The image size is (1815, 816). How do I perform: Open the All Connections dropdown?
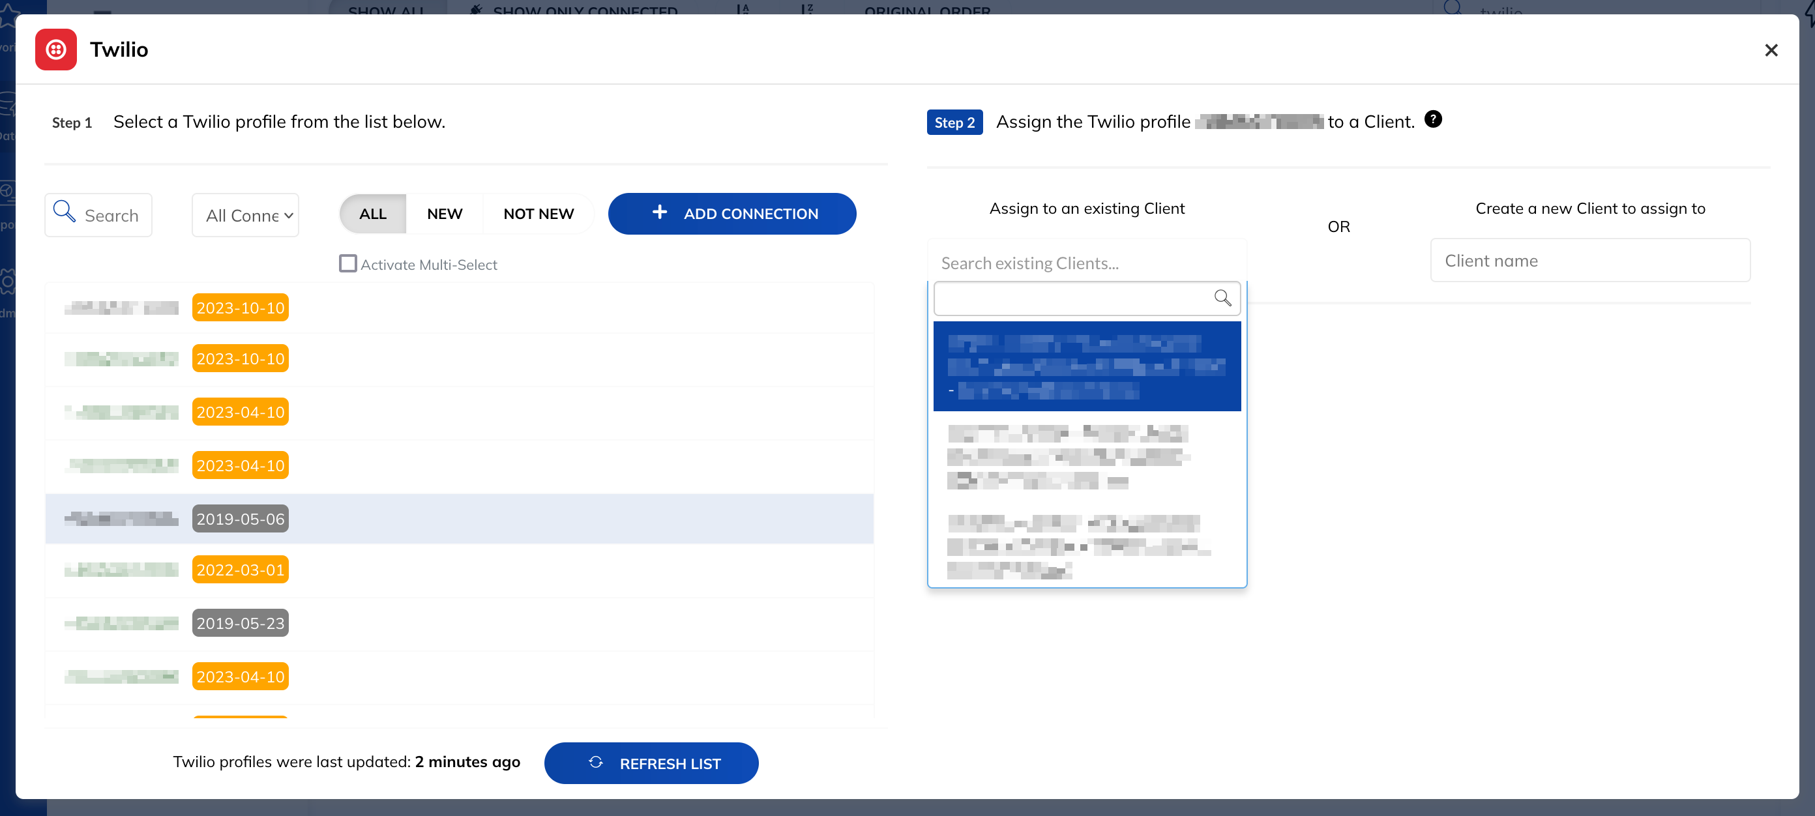tap(245, 215)
